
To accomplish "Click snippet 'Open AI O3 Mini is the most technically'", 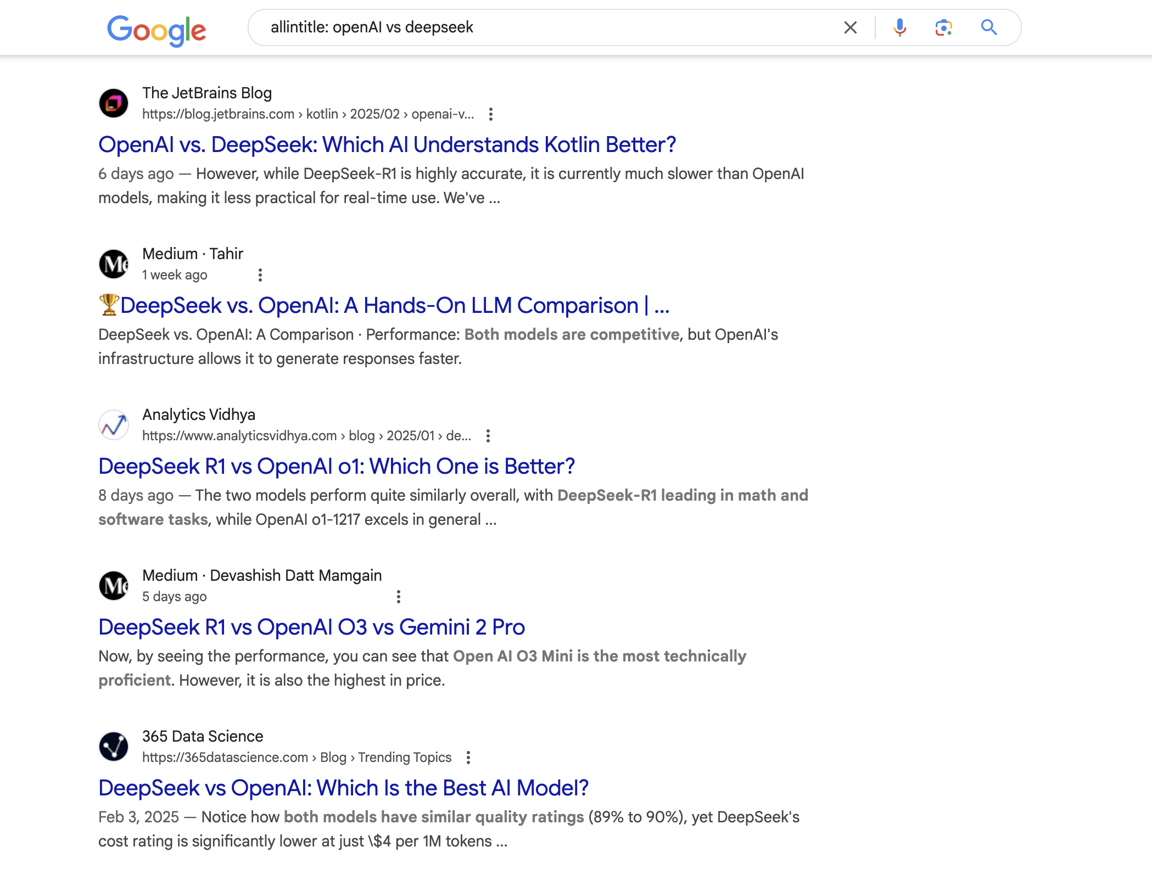I will click(x=600, y=657).
